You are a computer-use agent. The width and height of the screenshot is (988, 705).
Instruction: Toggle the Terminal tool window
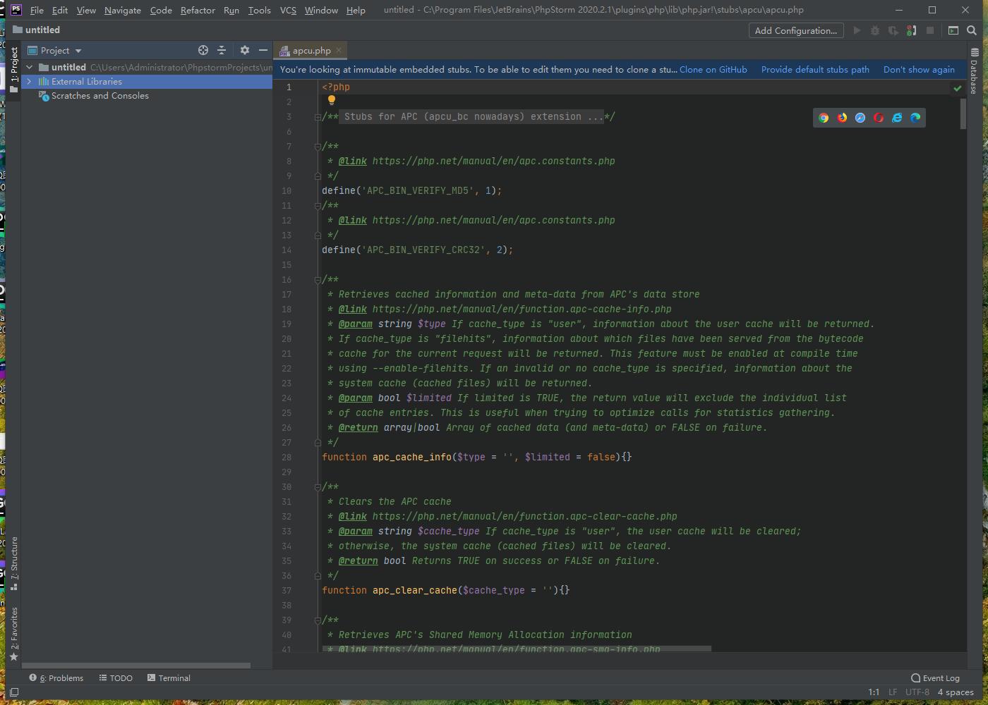pyautogui.click(x=169, y=678)
